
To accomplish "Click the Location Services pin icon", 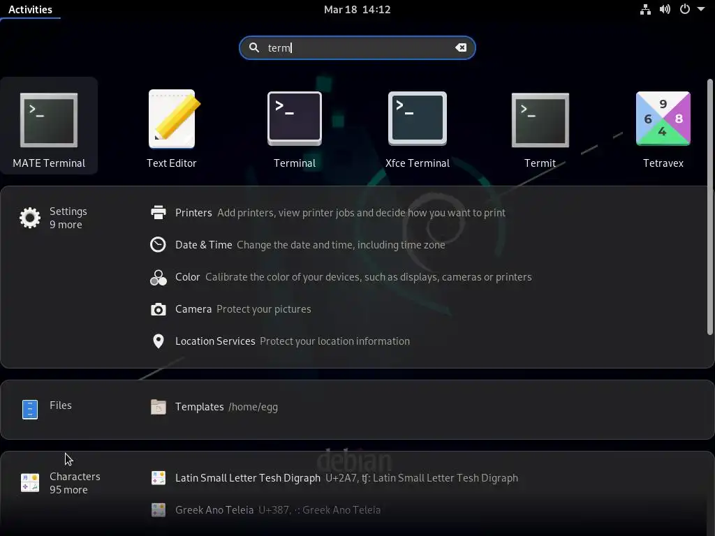I will coord(159,341).
